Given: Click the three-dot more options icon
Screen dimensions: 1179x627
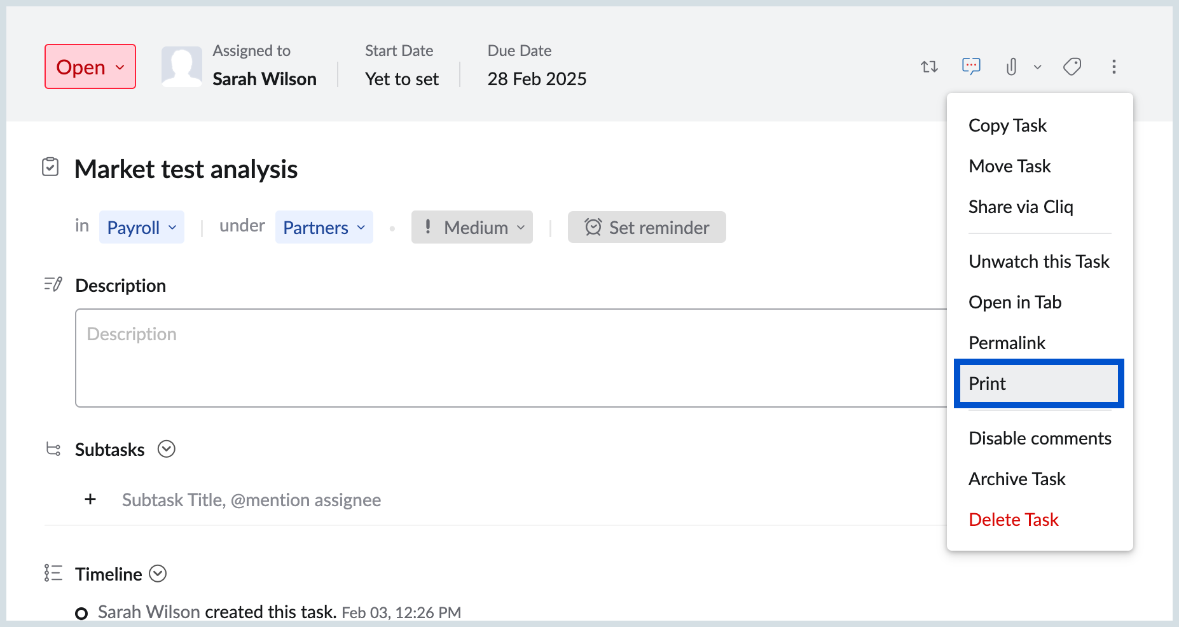Looking at the screenshot, I should (1113, 67).
